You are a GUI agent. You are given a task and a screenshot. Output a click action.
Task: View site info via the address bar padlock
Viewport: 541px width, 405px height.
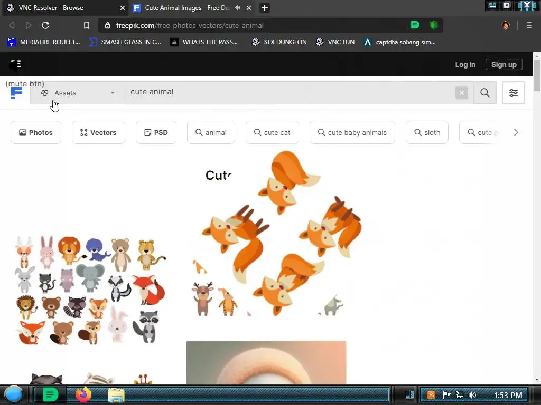pos(108,25)
